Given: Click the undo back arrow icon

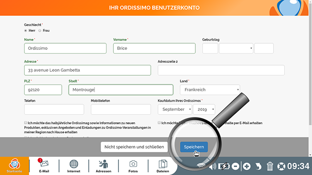Looking at the screenshot, I should 258,166.
